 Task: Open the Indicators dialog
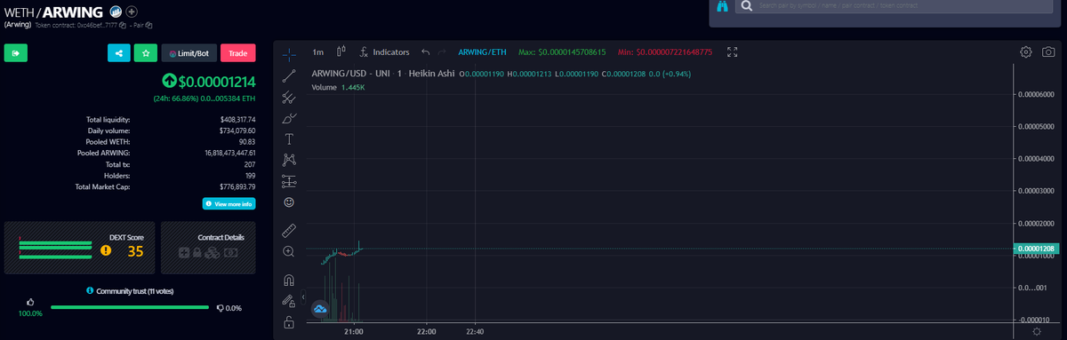pyautogui.click(x=384, y=52)
